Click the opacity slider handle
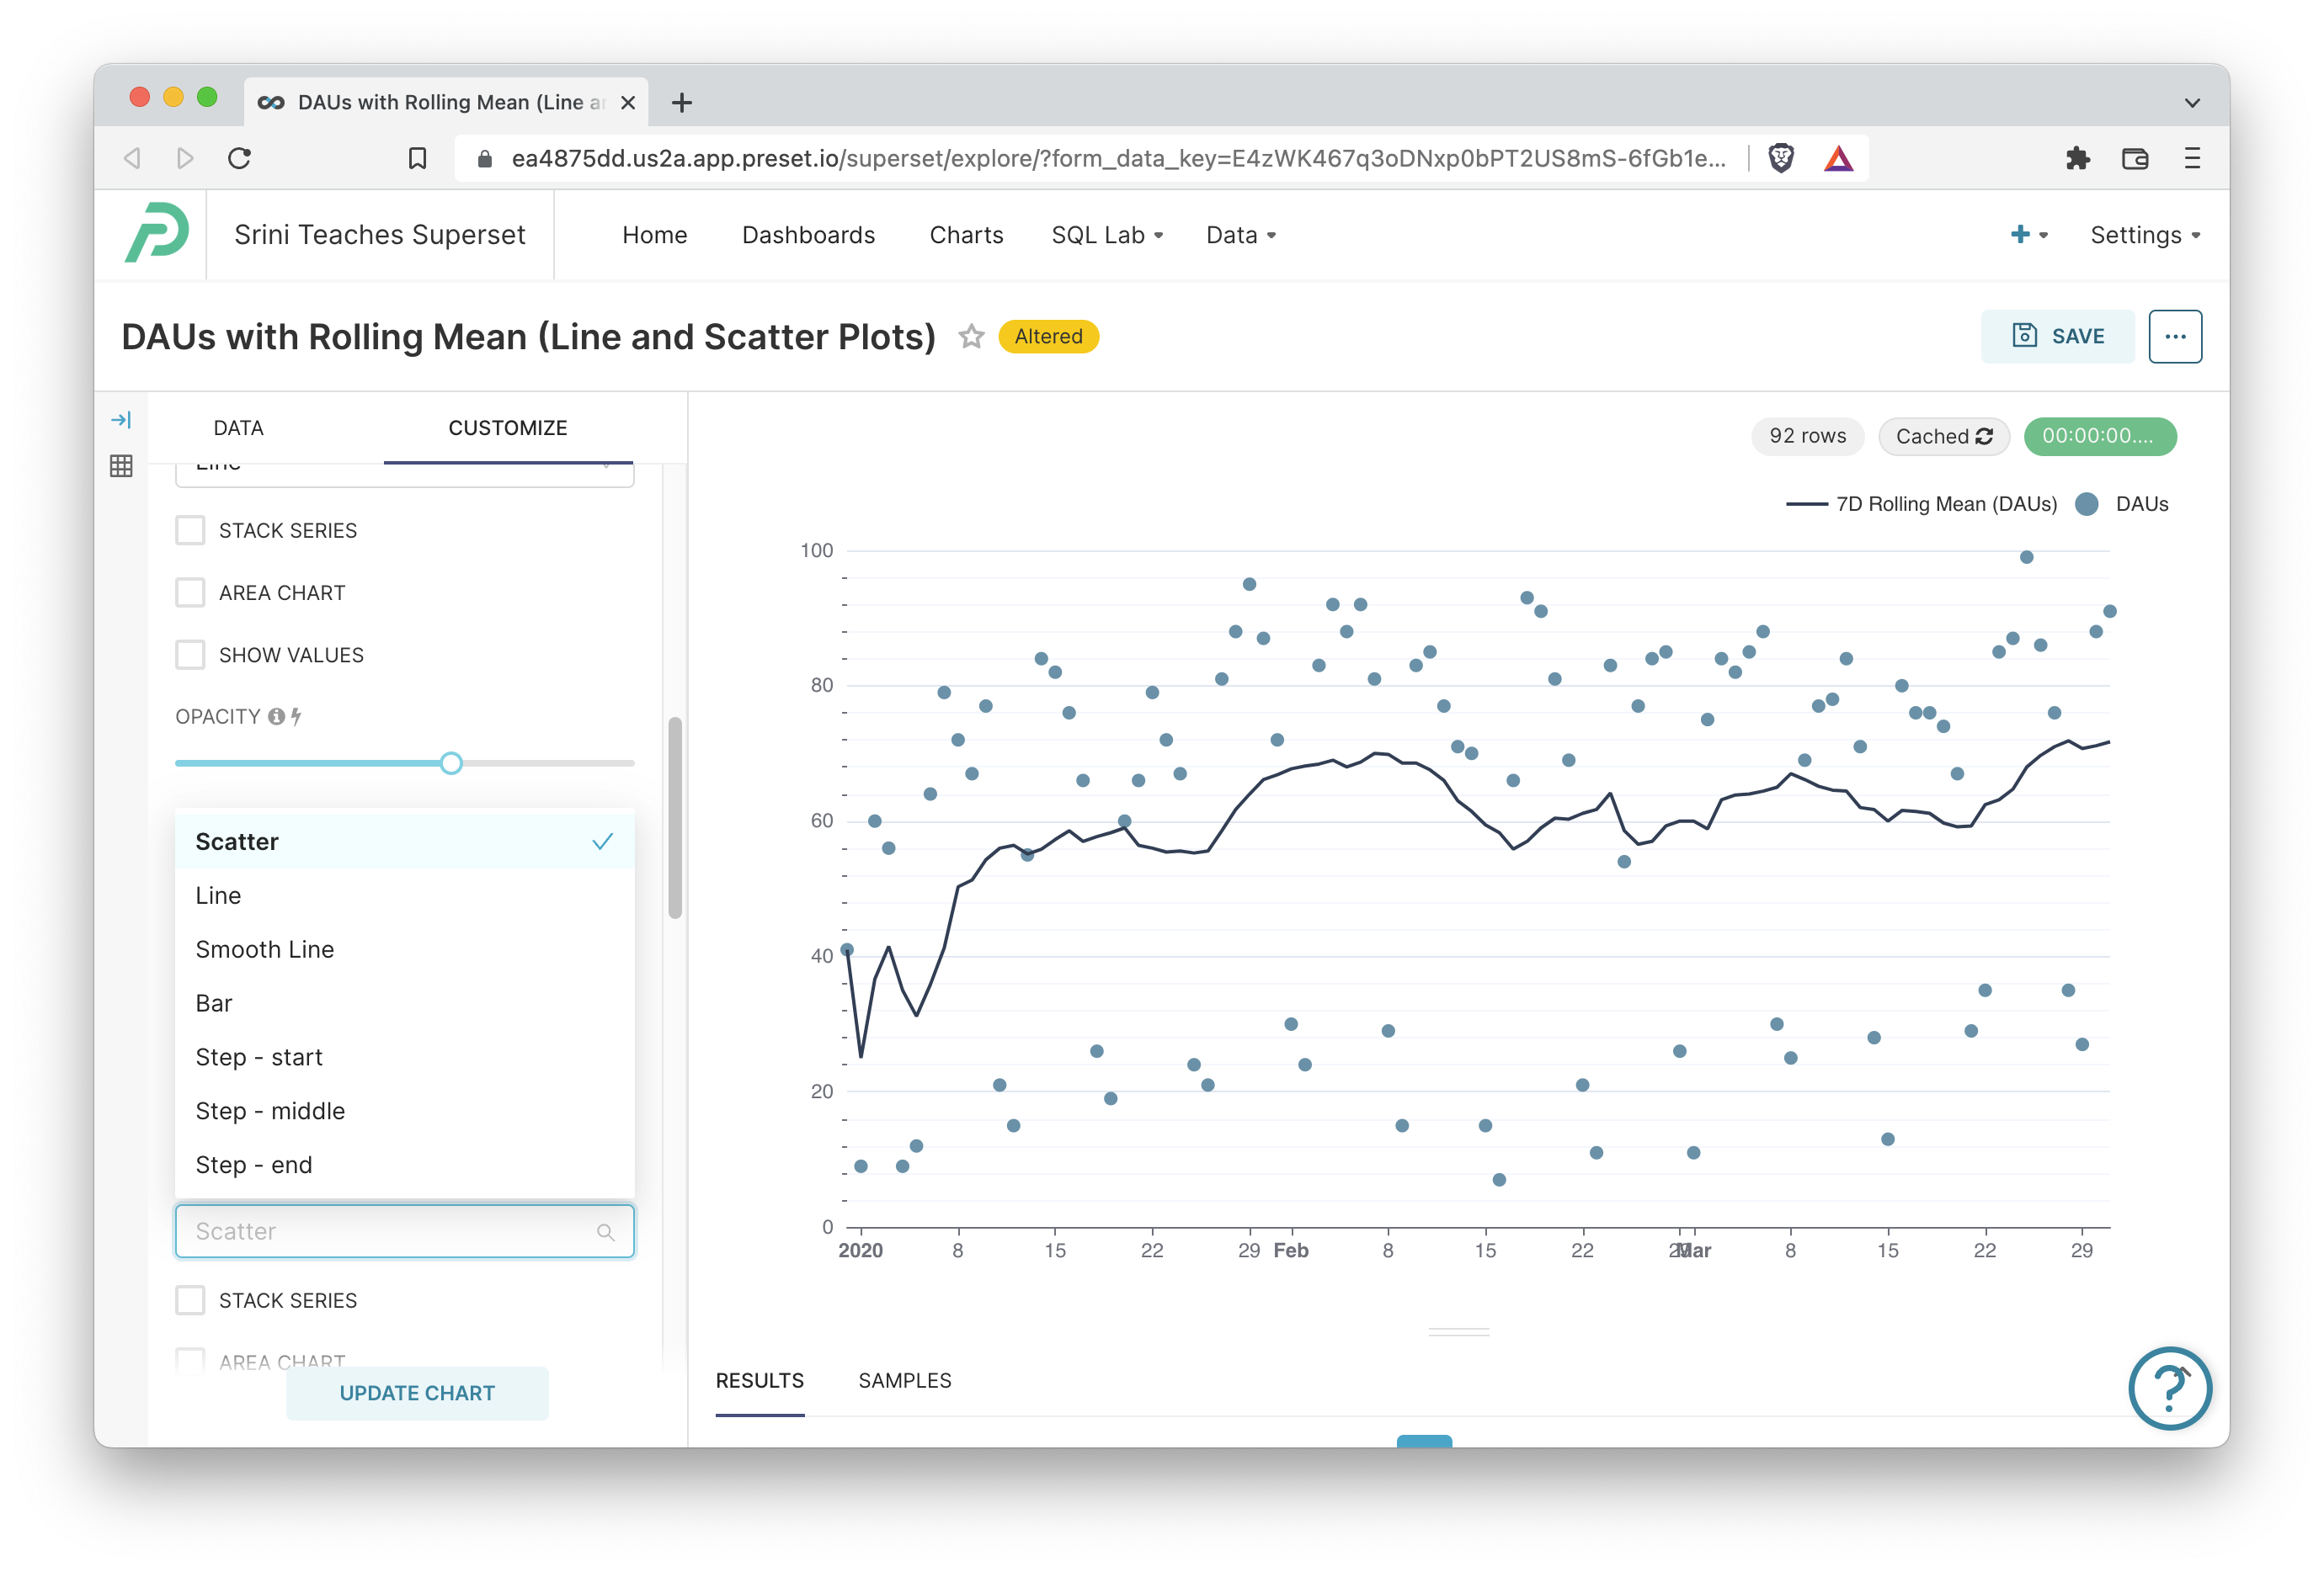Viewport: 2324px width, 1572px height. [x=451, y=763]
